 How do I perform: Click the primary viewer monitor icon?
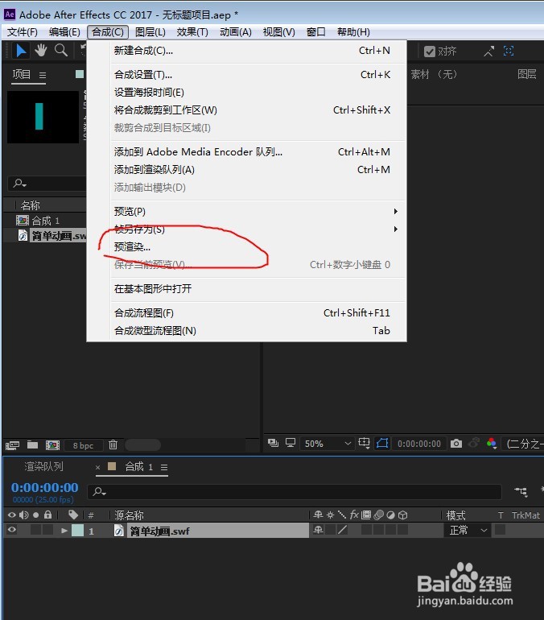tap(291, 443)
